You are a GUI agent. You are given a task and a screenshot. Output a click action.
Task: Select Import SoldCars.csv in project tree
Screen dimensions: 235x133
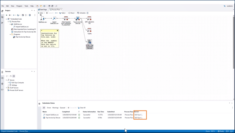click(x=22, y=27)
